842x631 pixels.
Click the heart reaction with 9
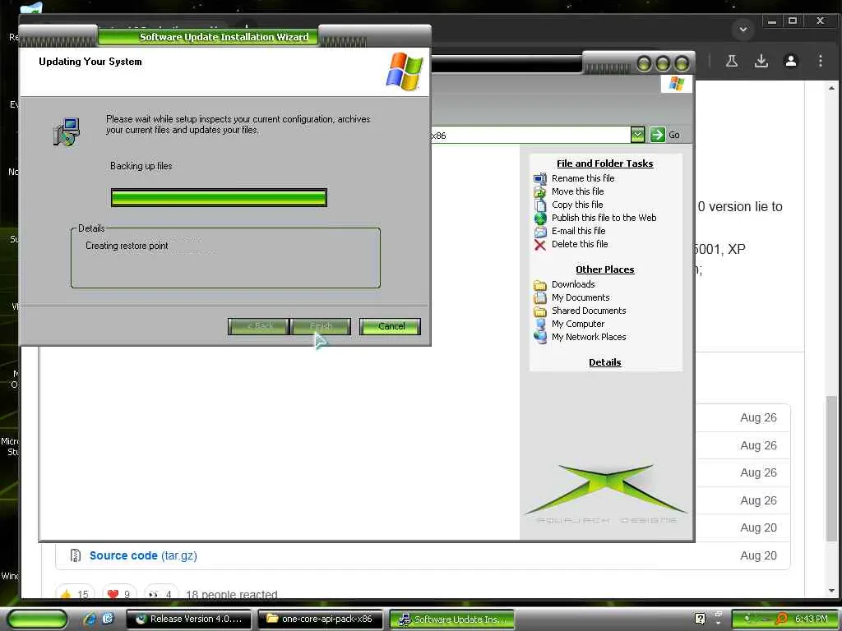click(x=119, y=594)
